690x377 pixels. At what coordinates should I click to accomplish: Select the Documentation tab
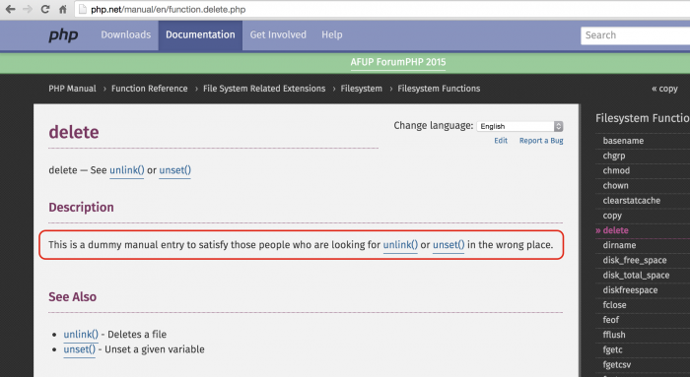tap(200, 35)
